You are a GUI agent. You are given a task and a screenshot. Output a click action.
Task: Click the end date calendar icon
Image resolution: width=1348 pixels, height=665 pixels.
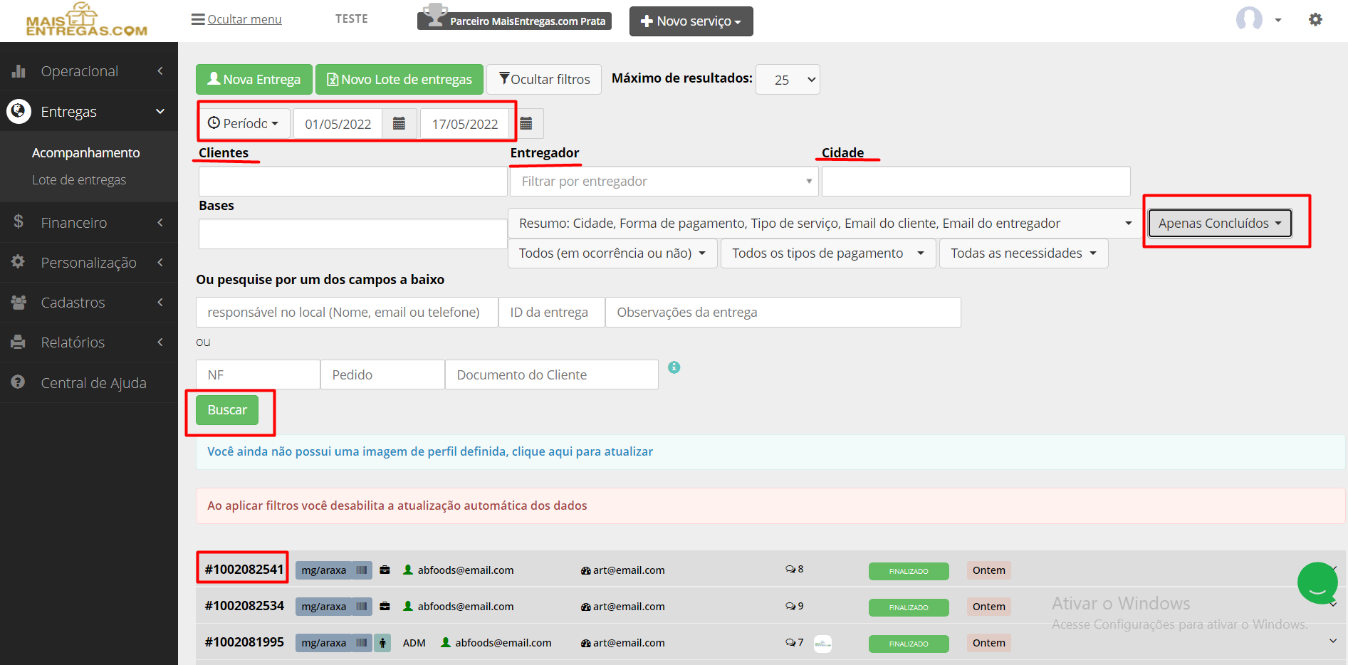(526, 124)
